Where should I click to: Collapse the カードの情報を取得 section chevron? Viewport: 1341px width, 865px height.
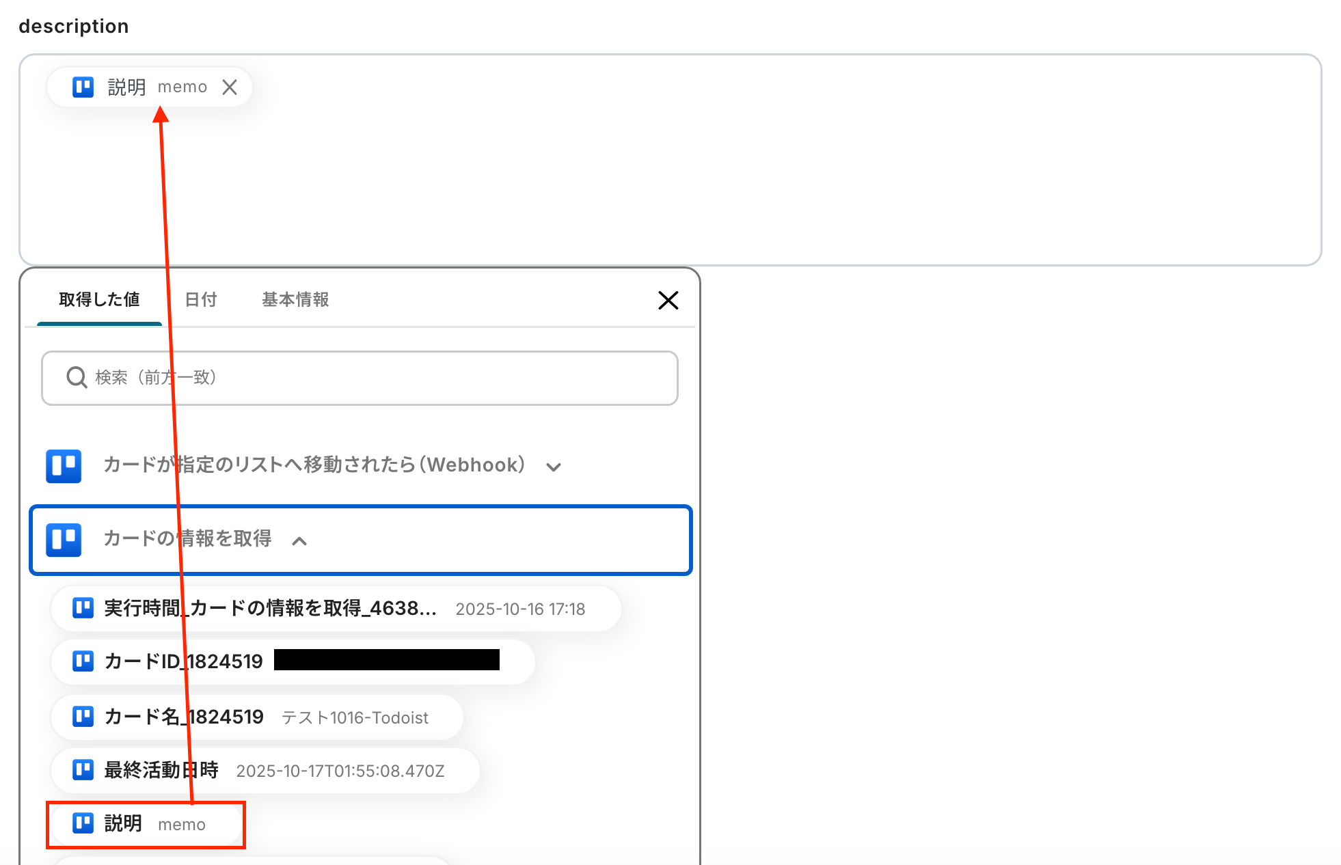[299, 541]
